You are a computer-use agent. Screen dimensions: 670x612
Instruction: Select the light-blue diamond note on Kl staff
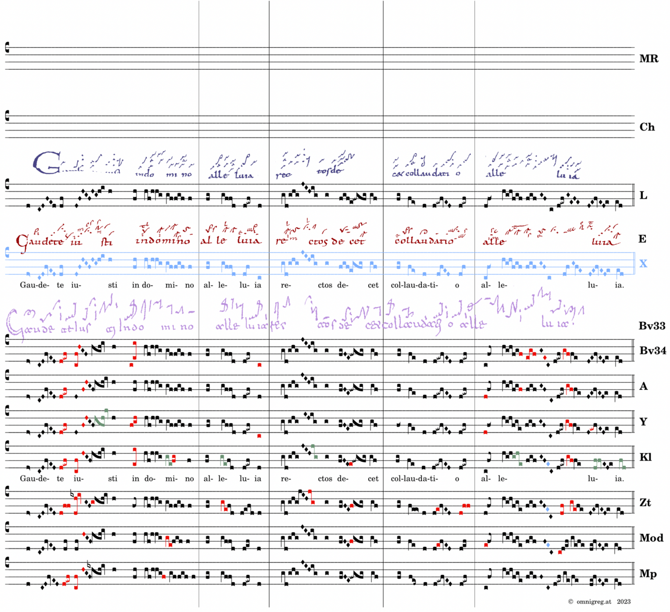coord(548,464)
